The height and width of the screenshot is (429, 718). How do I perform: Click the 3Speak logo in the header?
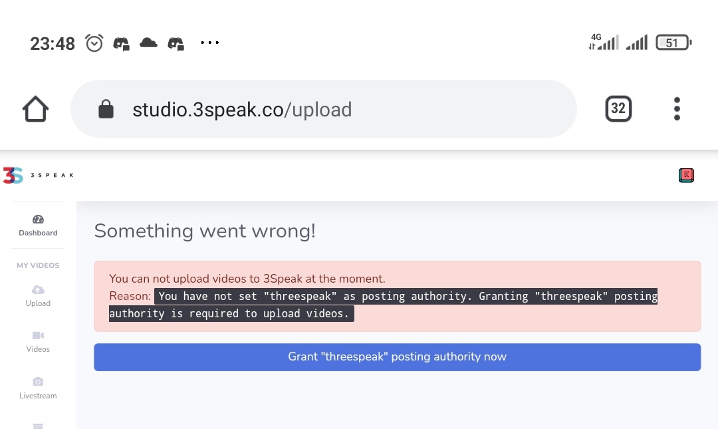point(38,175)
